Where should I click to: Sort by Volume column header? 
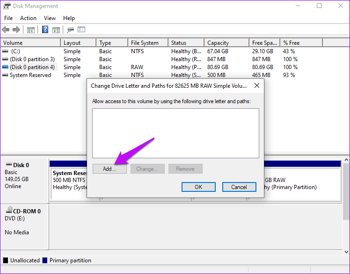[30, 43]
